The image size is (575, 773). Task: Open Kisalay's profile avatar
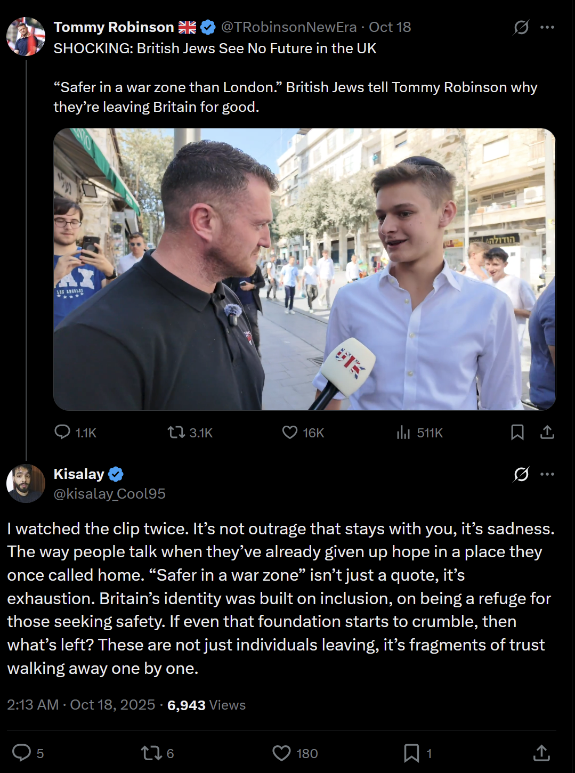tap(26, 484)
